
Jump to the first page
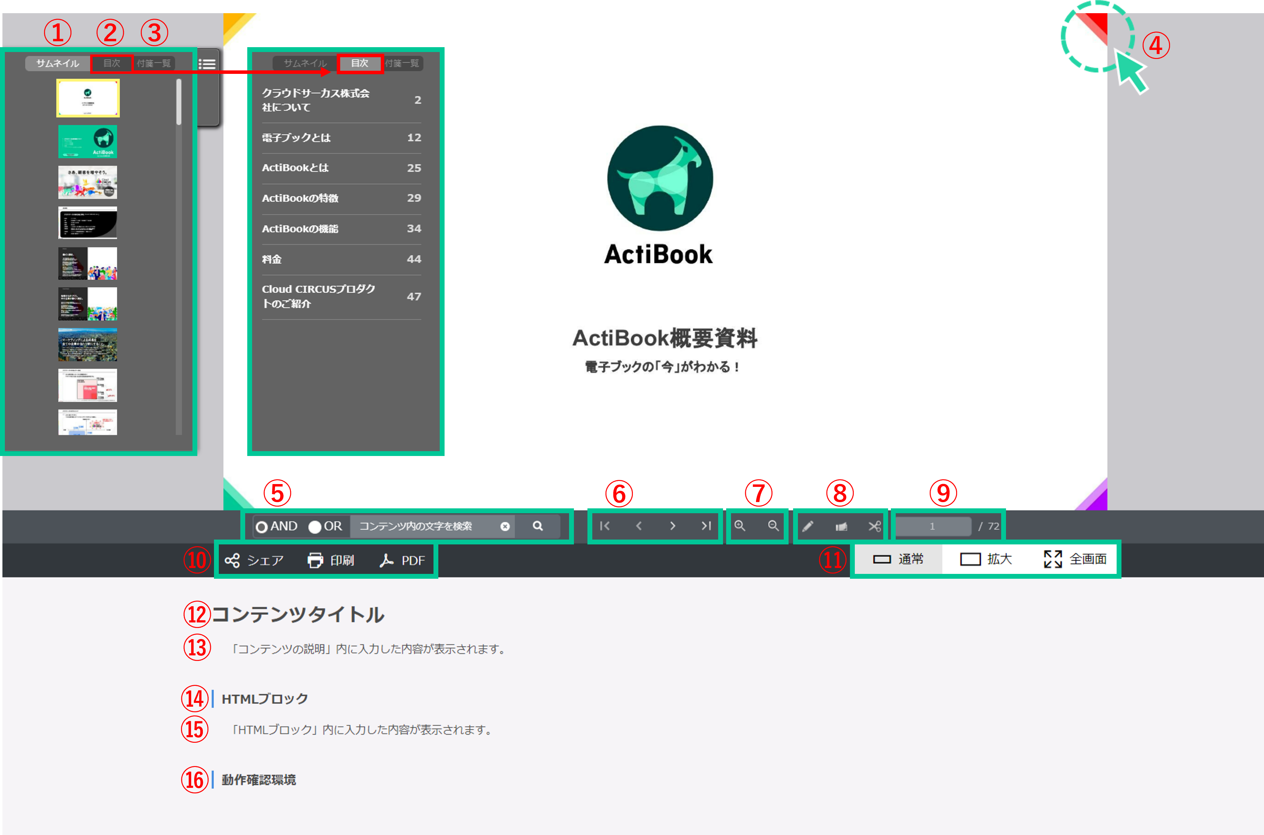pyautogui.click(x=604, y=526)
